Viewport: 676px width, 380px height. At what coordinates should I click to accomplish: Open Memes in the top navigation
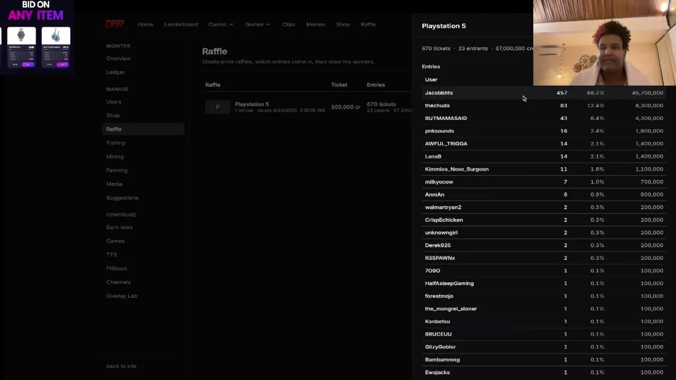315,24
